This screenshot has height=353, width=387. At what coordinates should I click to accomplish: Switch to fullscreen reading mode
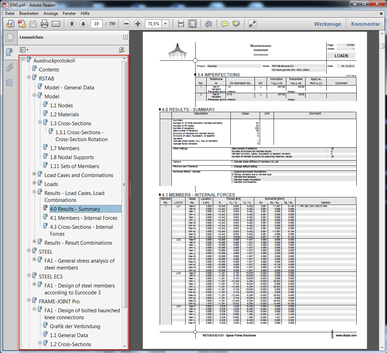click(x=252, y=24)
